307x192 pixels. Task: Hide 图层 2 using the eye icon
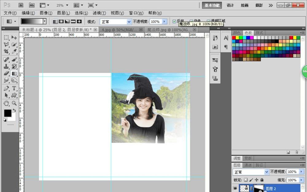point(235,188)
